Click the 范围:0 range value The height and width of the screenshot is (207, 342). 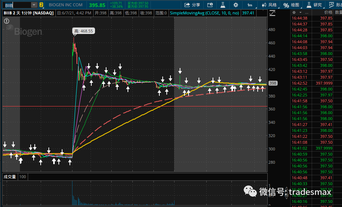161,13
